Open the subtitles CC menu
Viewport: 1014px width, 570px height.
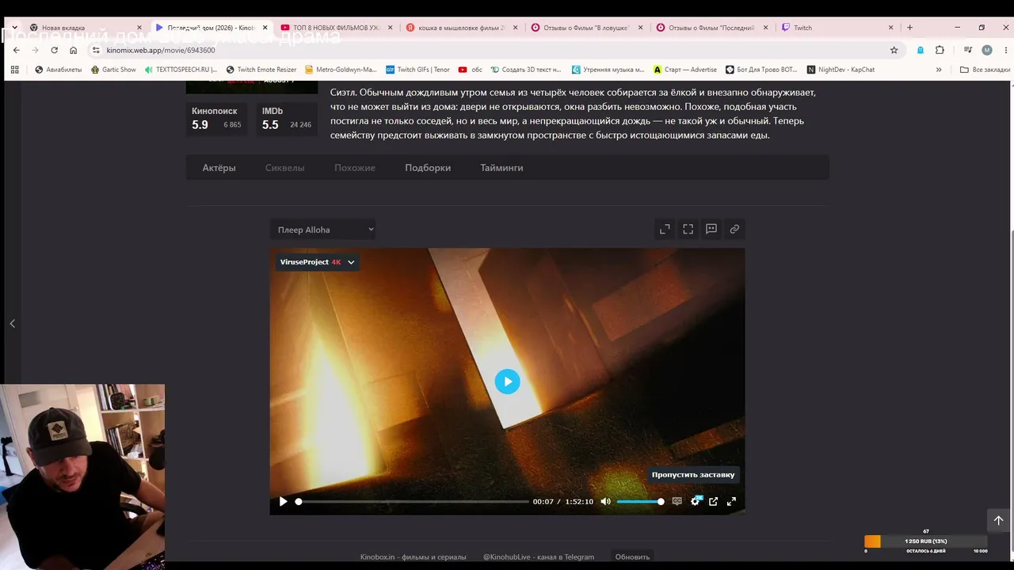pos(677,501)
